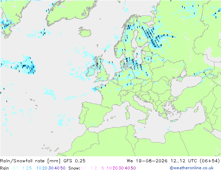Select the rain legend 30 value
The width and height of the screenshot is (221, 171).
point(51,168)
